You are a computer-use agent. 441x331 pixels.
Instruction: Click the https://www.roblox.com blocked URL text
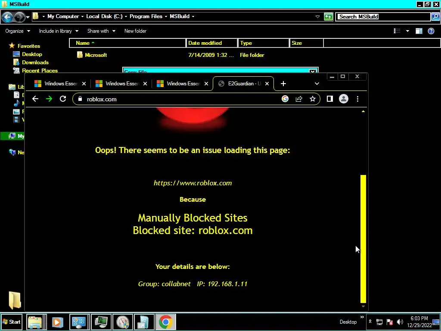(x=193, y=183)
